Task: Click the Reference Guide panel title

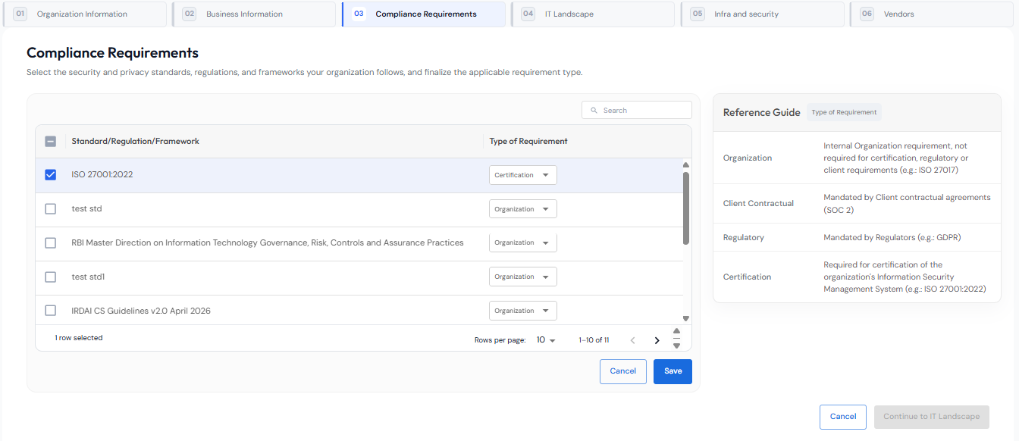Action: pyautogui.click(x=762, y=112)
